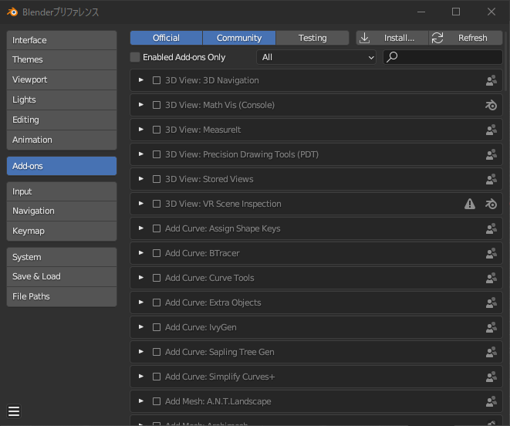Image resolution: width=510 pixels, height=426 pixels.
Task: Click '3D View: VR Scene Inspection' label
Action: point(223,204)
